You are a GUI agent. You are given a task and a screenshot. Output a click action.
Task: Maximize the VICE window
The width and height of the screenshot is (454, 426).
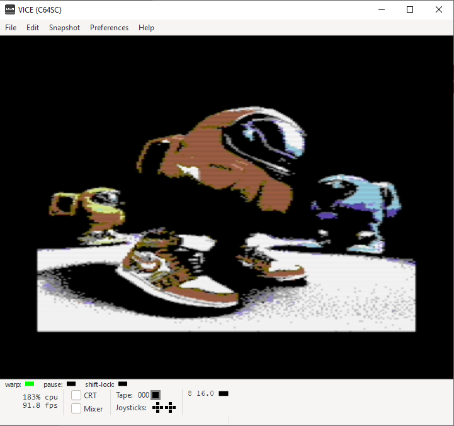point(410,9)
